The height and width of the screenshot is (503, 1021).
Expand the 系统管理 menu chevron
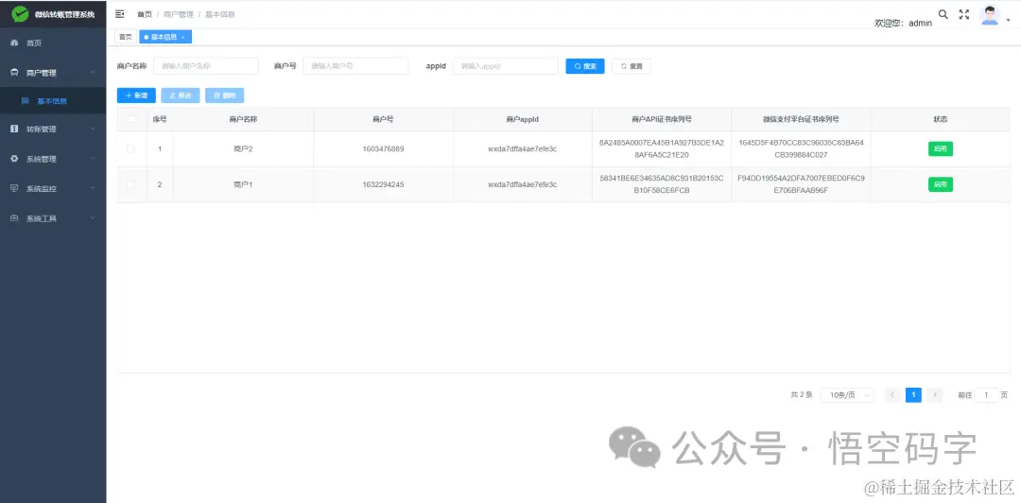click(x=93, y=158)
